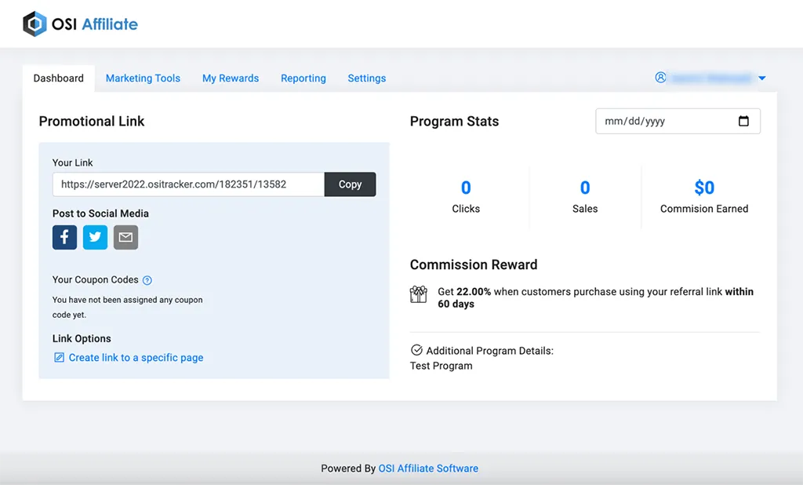Go to the Settings tab
Viewport: 803px width, 485px height.
point(366,78)
